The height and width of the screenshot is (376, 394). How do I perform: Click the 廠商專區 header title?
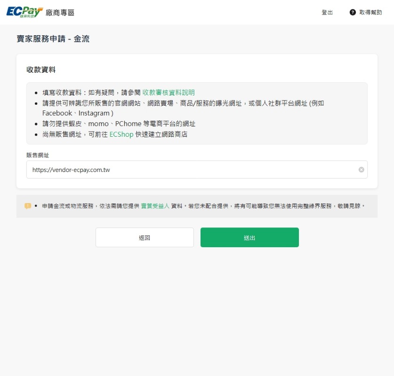click(x=60, y=13)
